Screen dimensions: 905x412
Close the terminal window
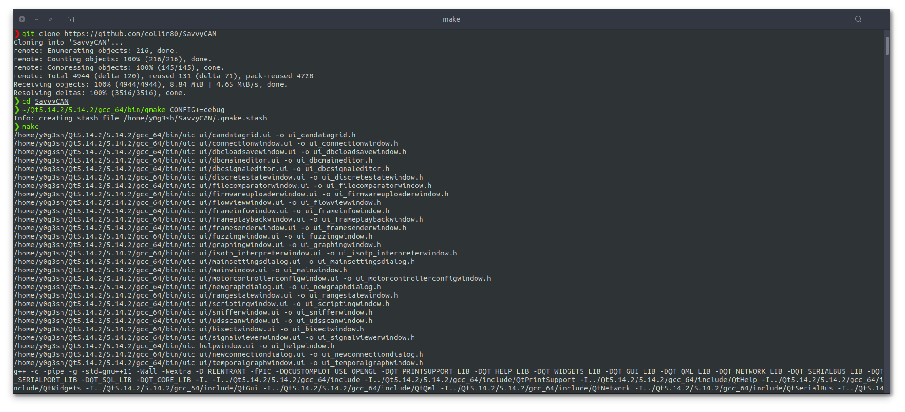22,19
